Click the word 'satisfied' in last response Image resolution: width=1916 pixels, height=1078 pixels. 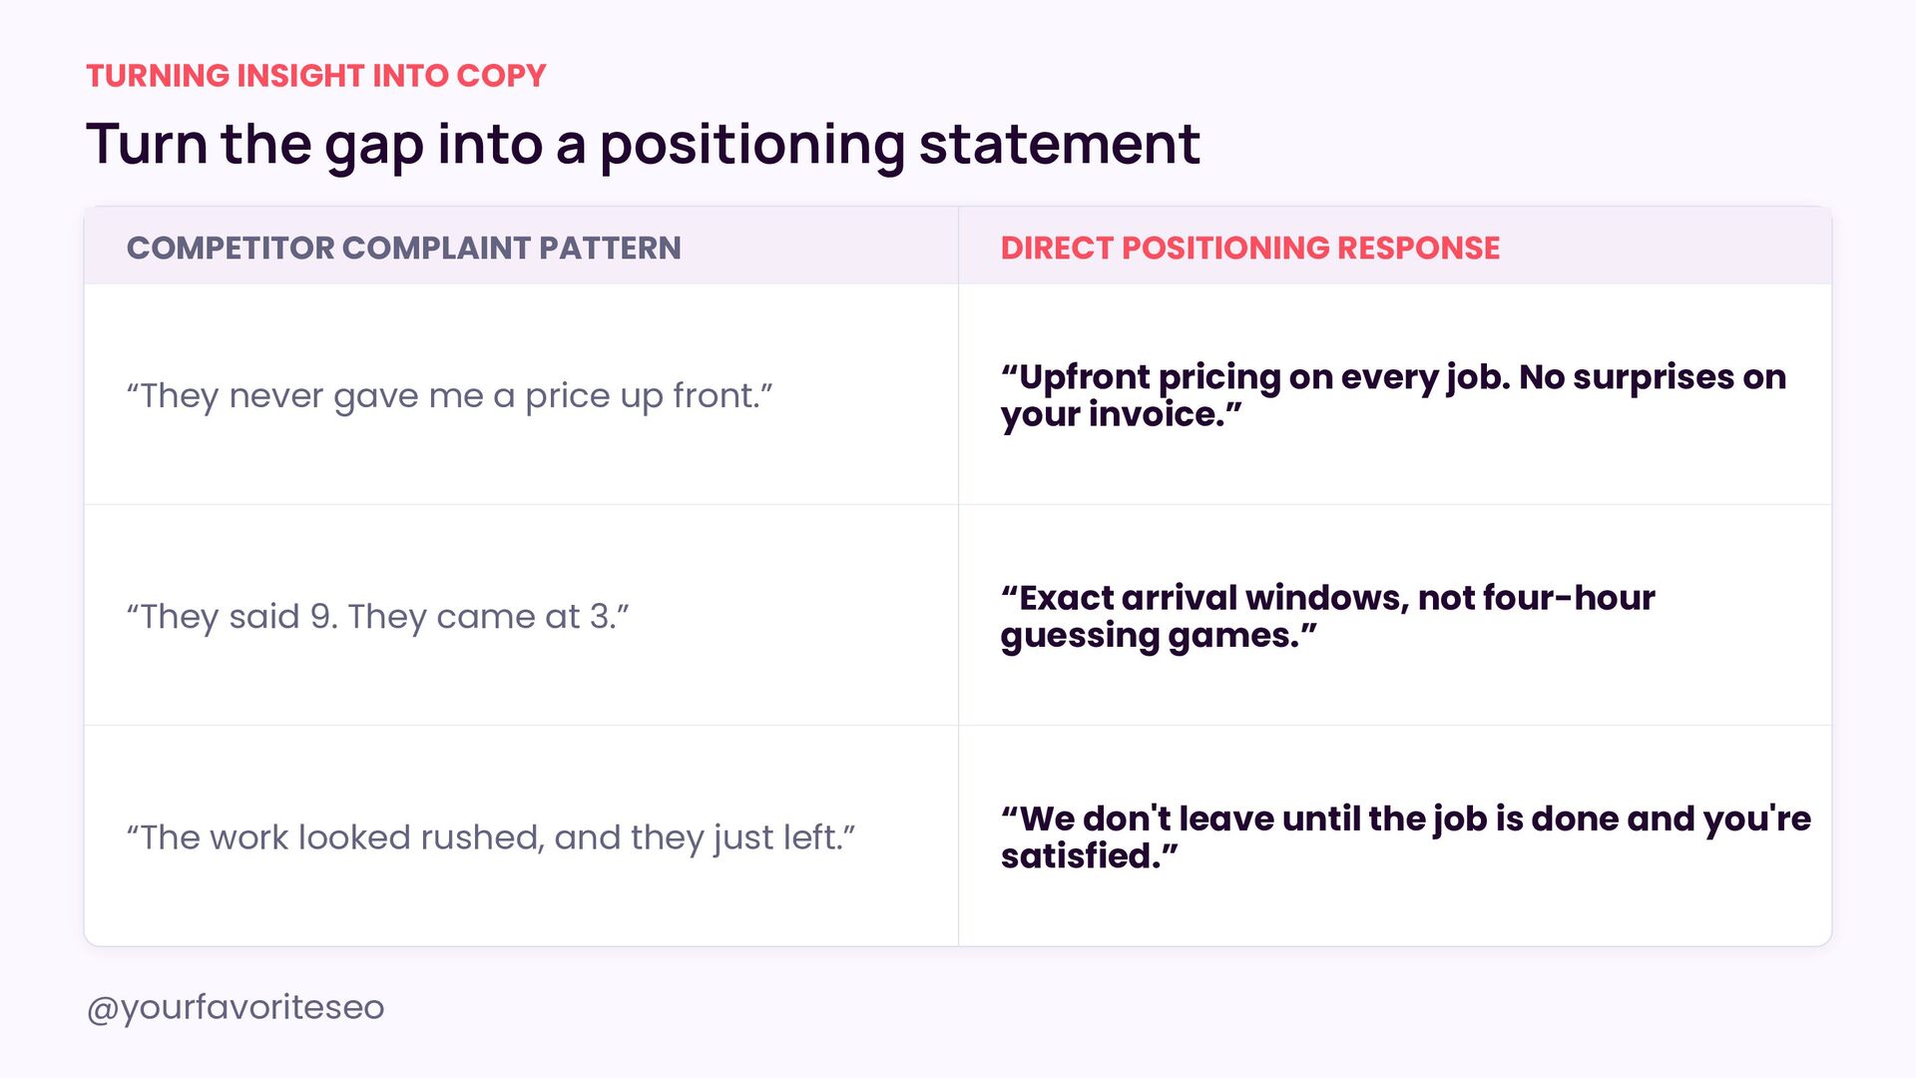tap(1089, 856)
